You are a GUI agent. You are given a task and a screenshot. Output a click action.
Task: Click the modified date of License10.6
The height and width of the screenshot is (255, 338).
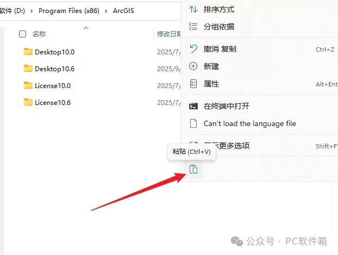tap(169, 102)
